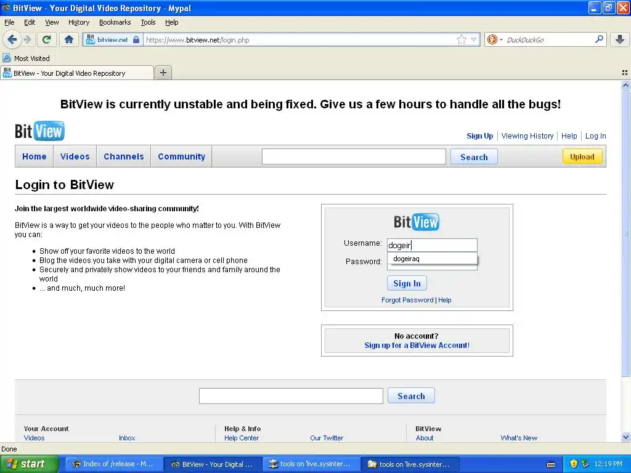Open the footer Inbox link

127,438
